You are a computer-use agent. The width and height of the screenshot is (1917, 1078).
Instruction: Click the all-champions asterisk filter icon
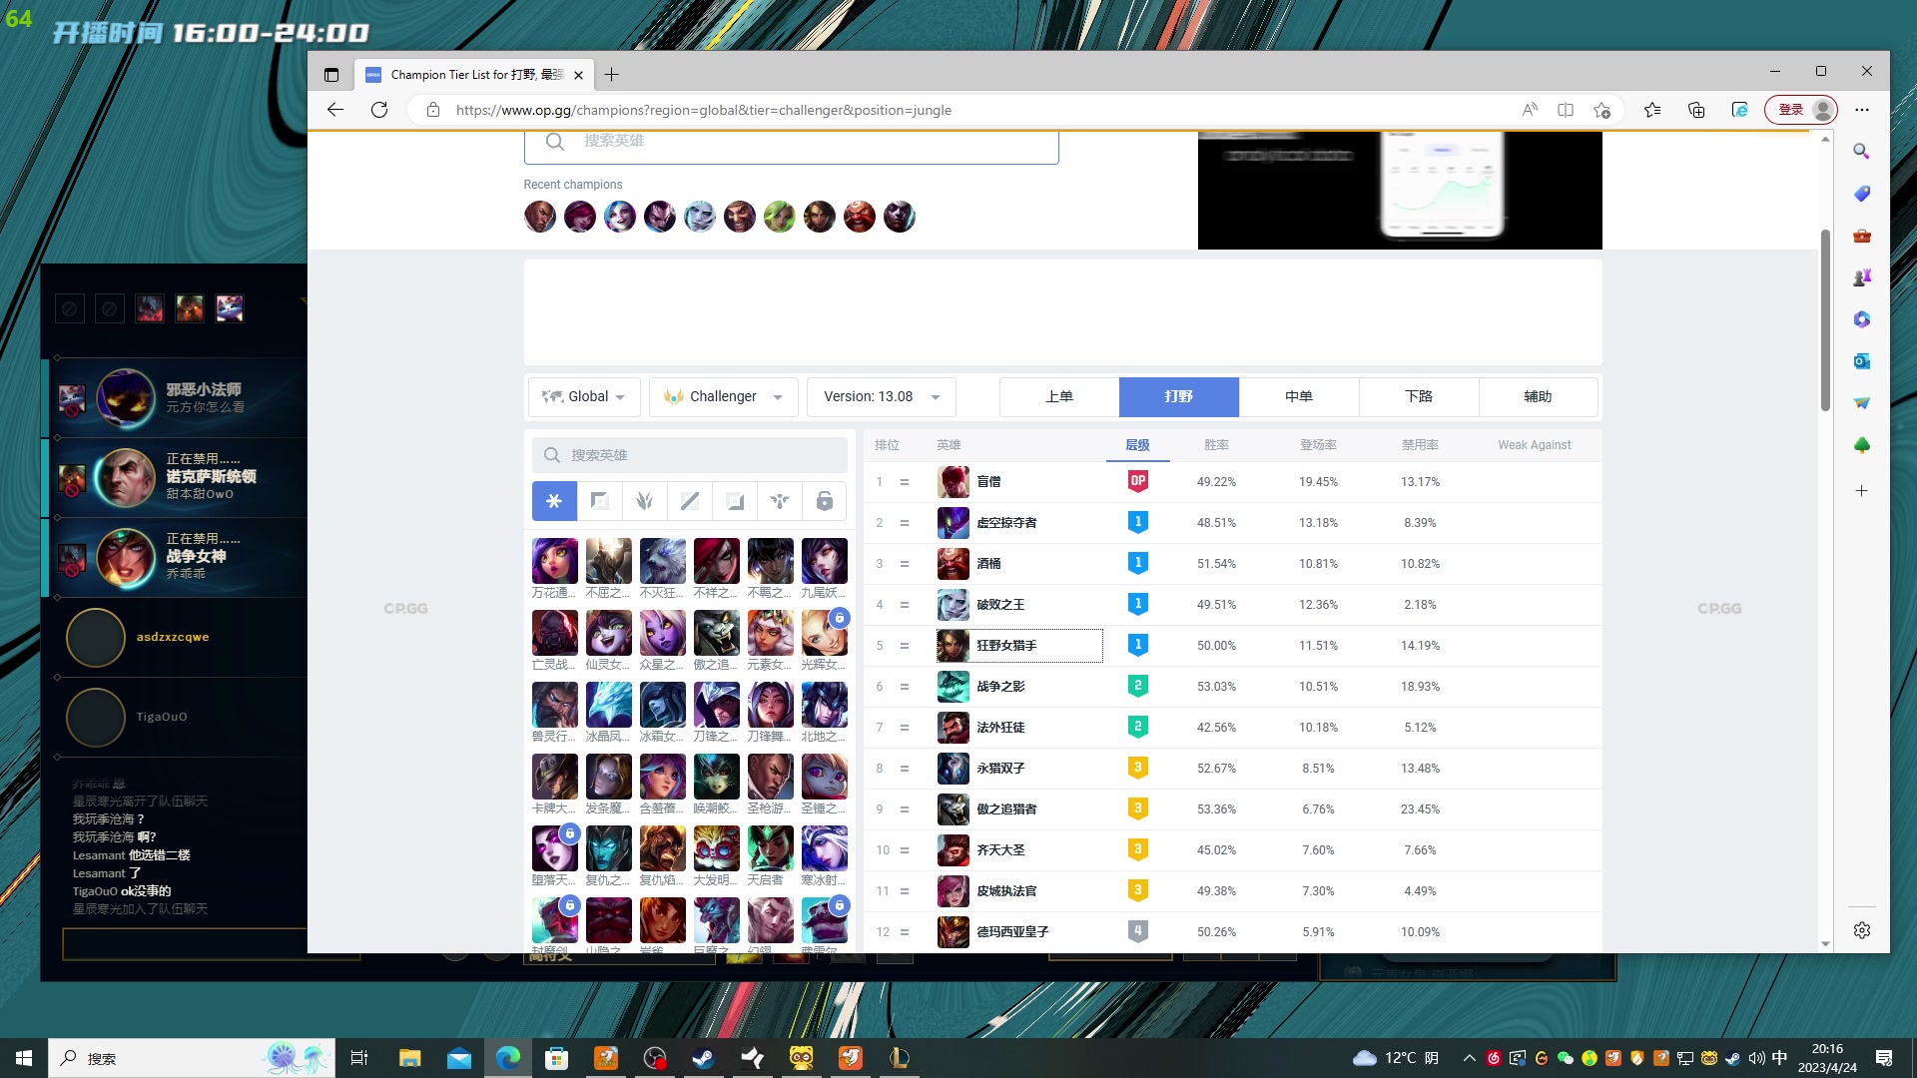click(554, 501)
